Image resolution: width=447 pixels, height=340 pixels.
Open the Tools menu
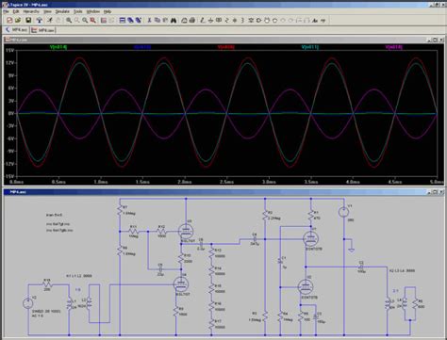click(x=78, y=11)
